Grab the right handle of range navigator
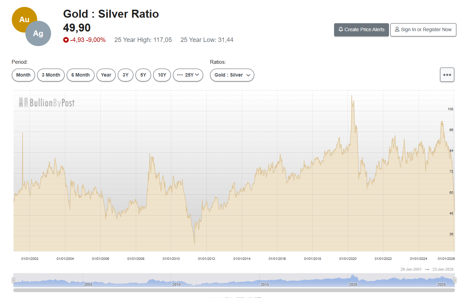 454,280
